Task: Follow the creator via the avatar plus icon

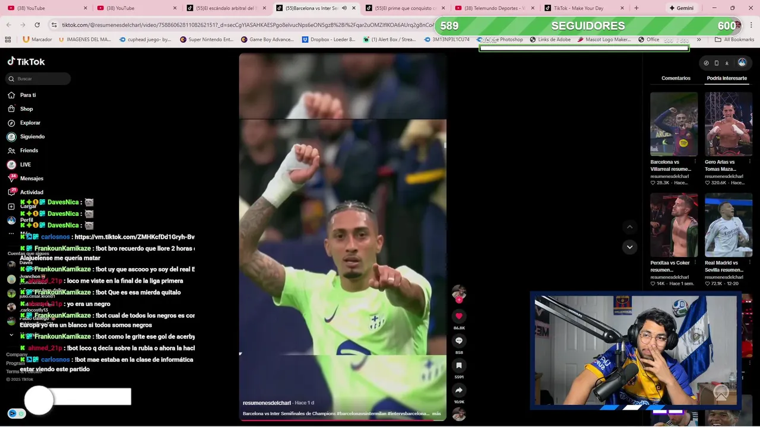Action: [459, 300]
